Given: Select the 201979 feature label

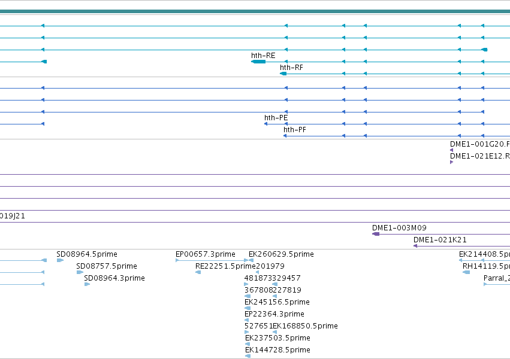Looking at the screenshot, I should (x=270, y=266).
